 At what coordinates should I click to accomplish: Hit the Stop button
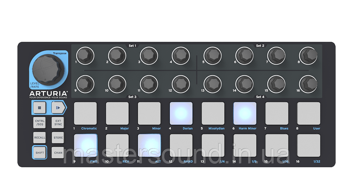tap(39, 108)
